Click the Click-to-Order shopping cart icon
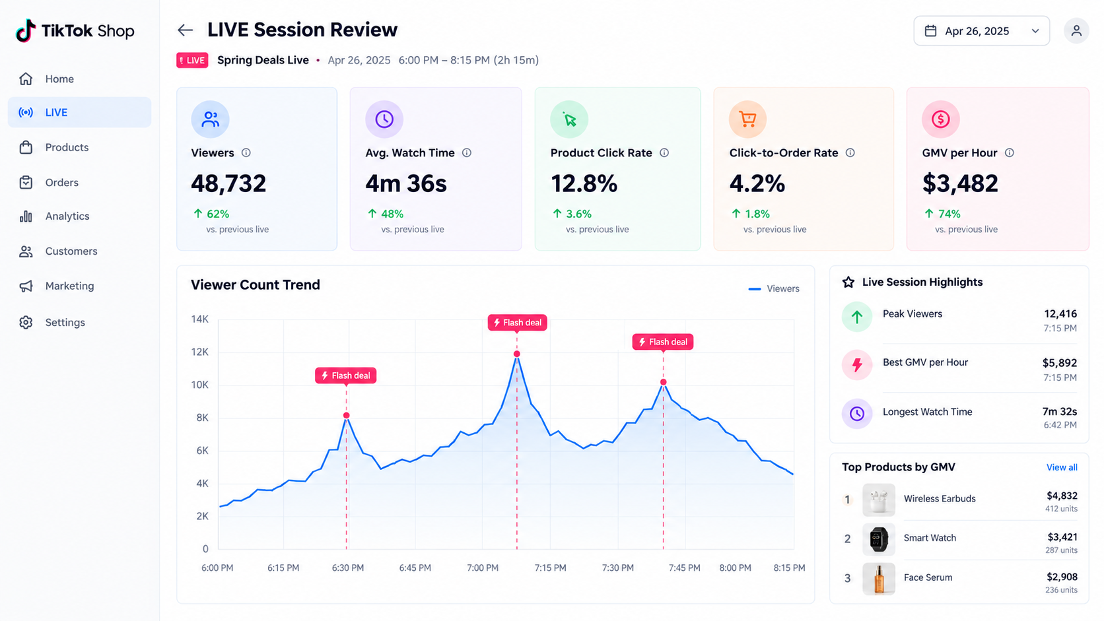The height and width of the screenshot is (621, 1104). tap(747, 119)
